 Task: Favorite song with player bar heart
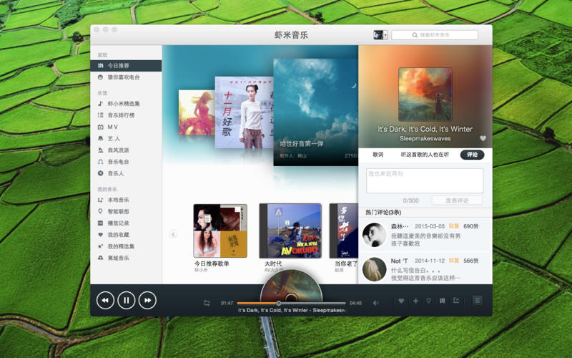(401, 301)
